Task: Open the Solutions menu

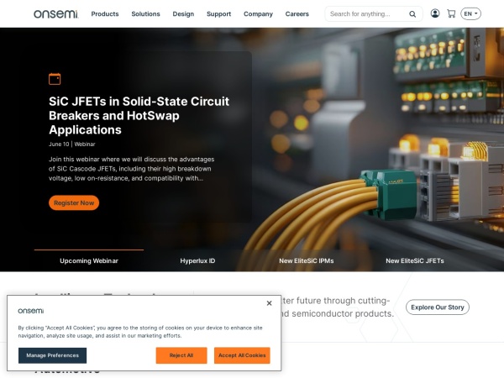Action: click(x=145, y=13)
